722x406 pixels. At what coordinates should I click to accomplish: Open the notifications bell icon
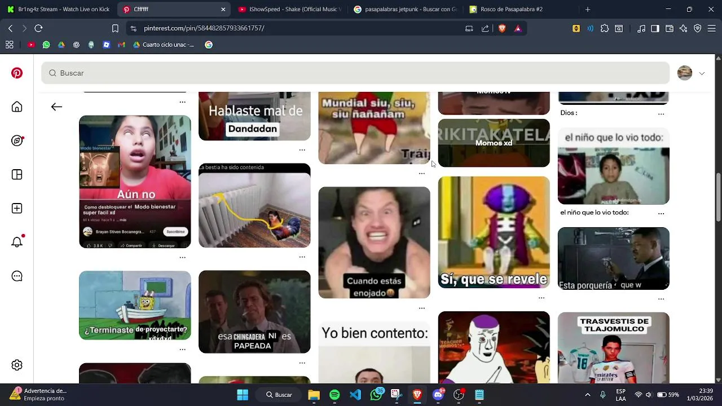tap(17, 242)
